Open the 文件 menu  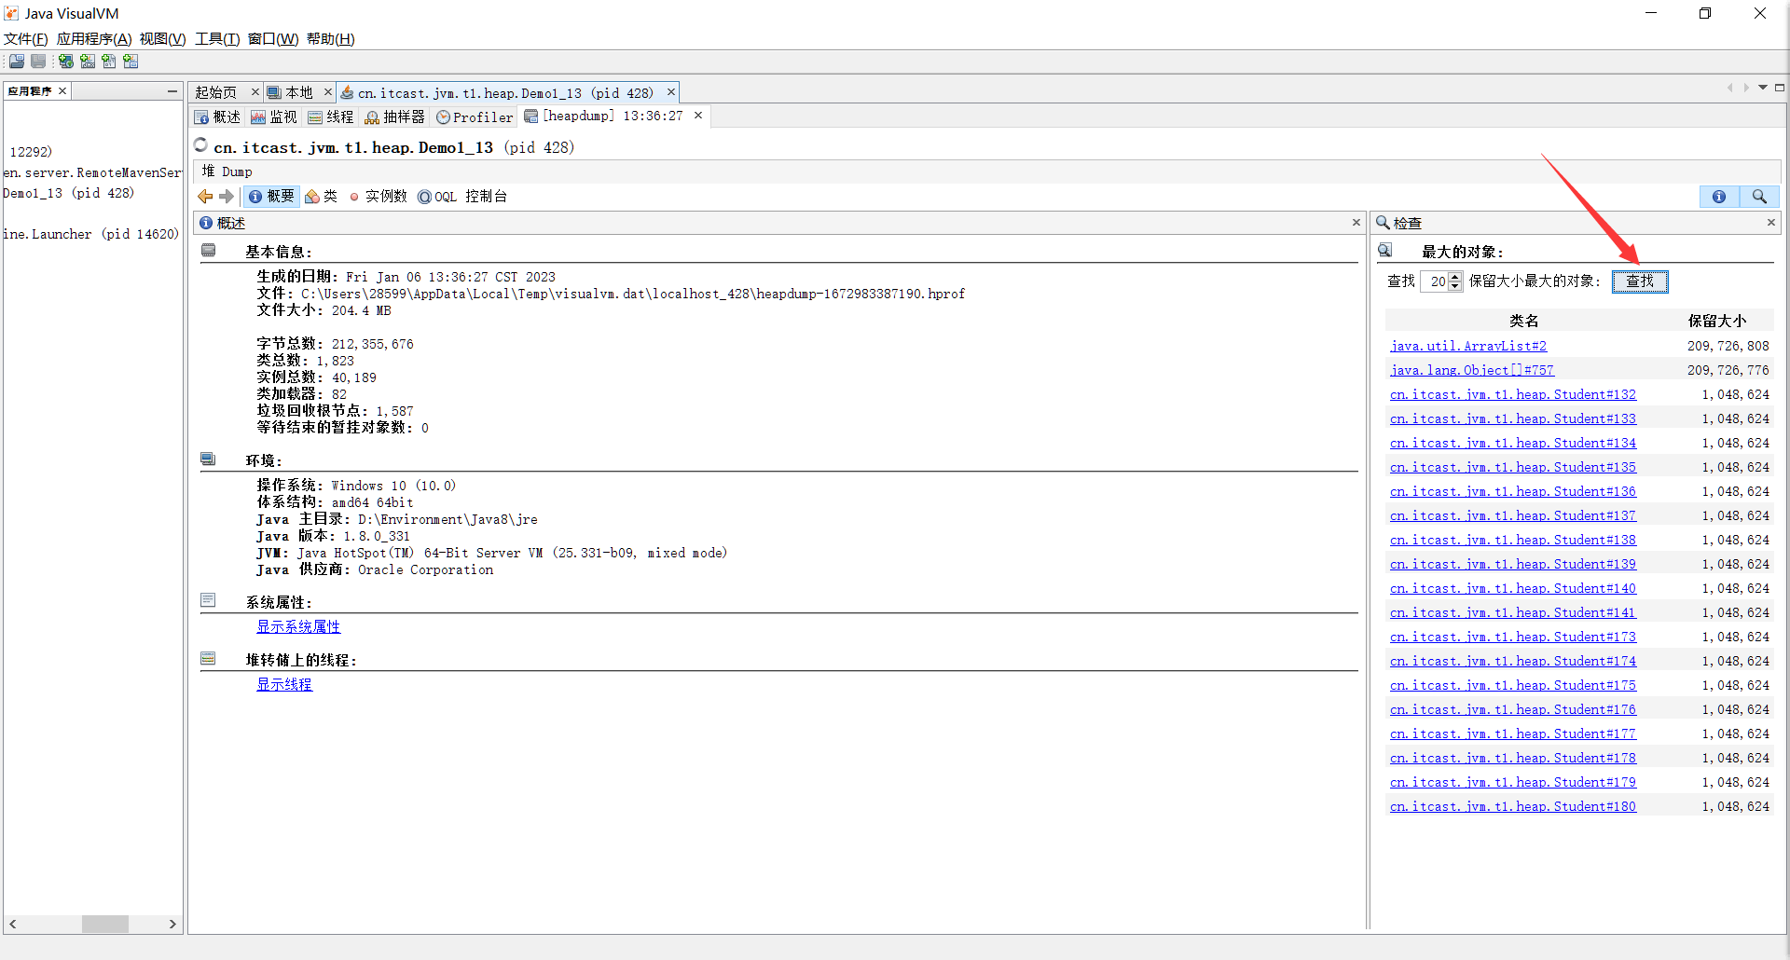click(25, 39)
